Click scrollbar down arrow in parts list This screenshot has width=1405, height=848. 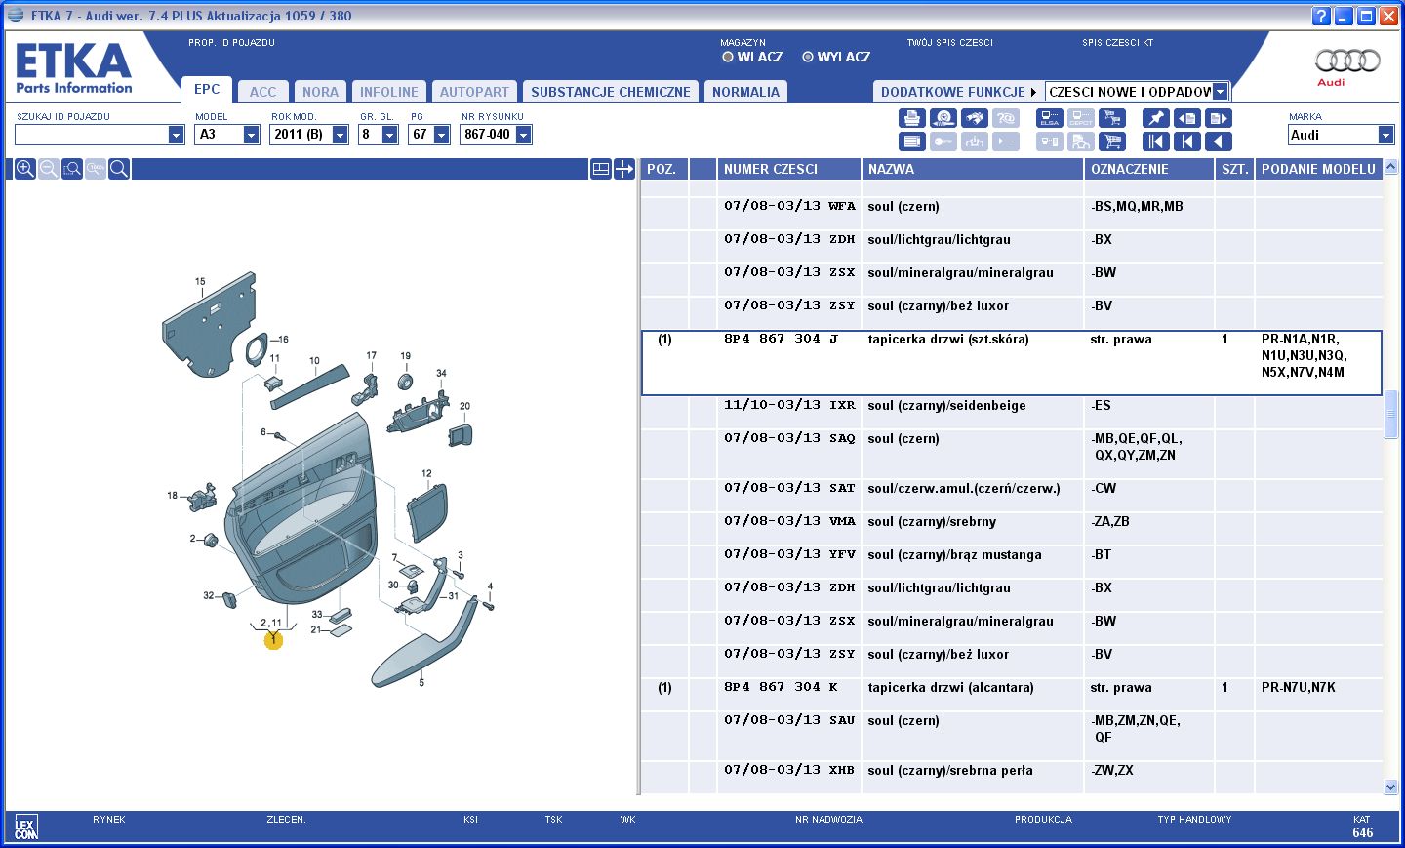(1391, 787)
